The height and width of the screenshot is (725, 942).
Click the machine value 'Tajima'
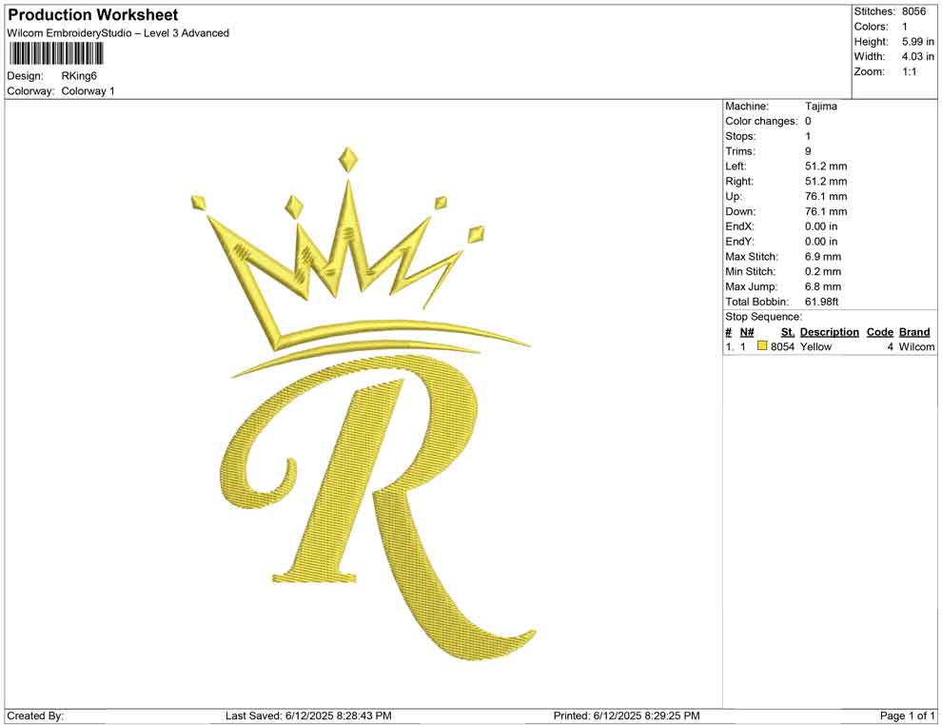pyautogui.click(x=820, y=106)
